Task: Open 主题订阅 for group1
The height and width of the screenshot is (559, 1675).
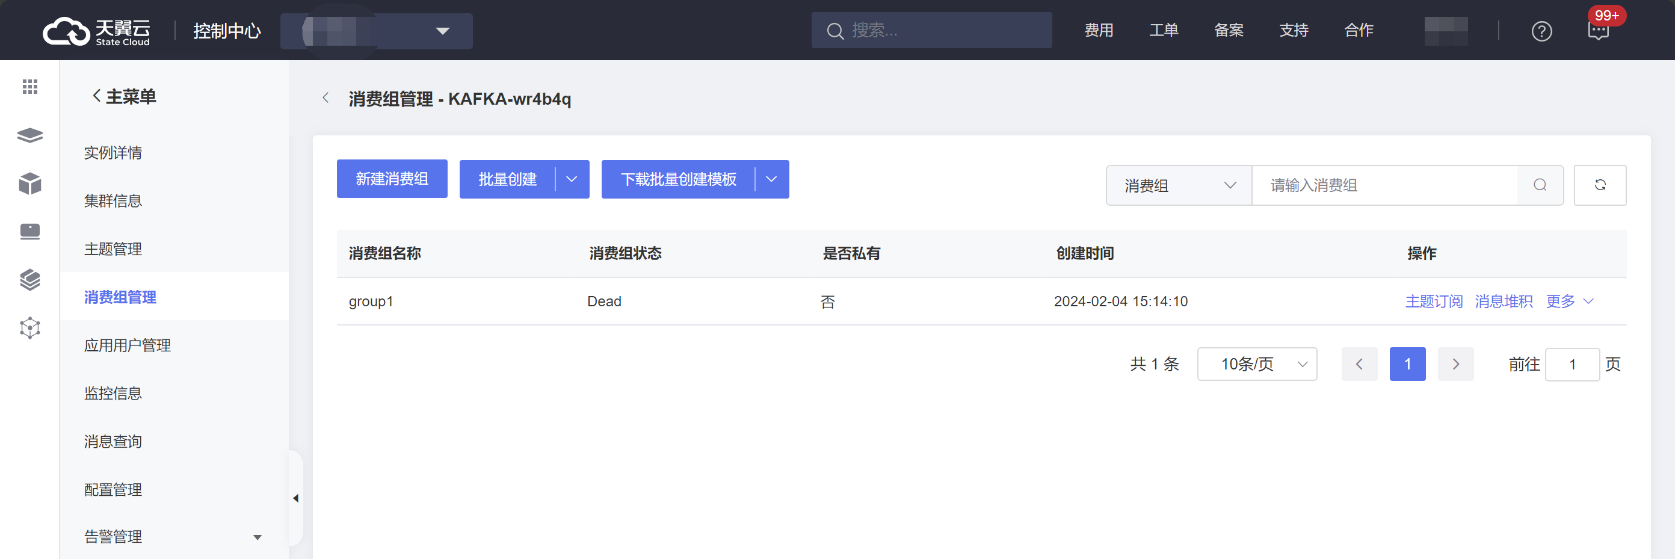Action: (x=1434, y=301)
